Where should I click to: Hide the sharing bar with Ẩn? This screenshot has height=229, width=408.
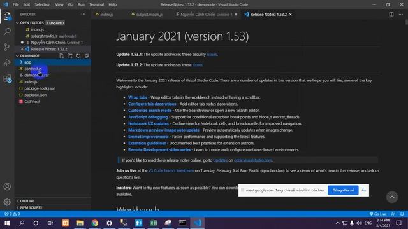(x=364, y=190)
